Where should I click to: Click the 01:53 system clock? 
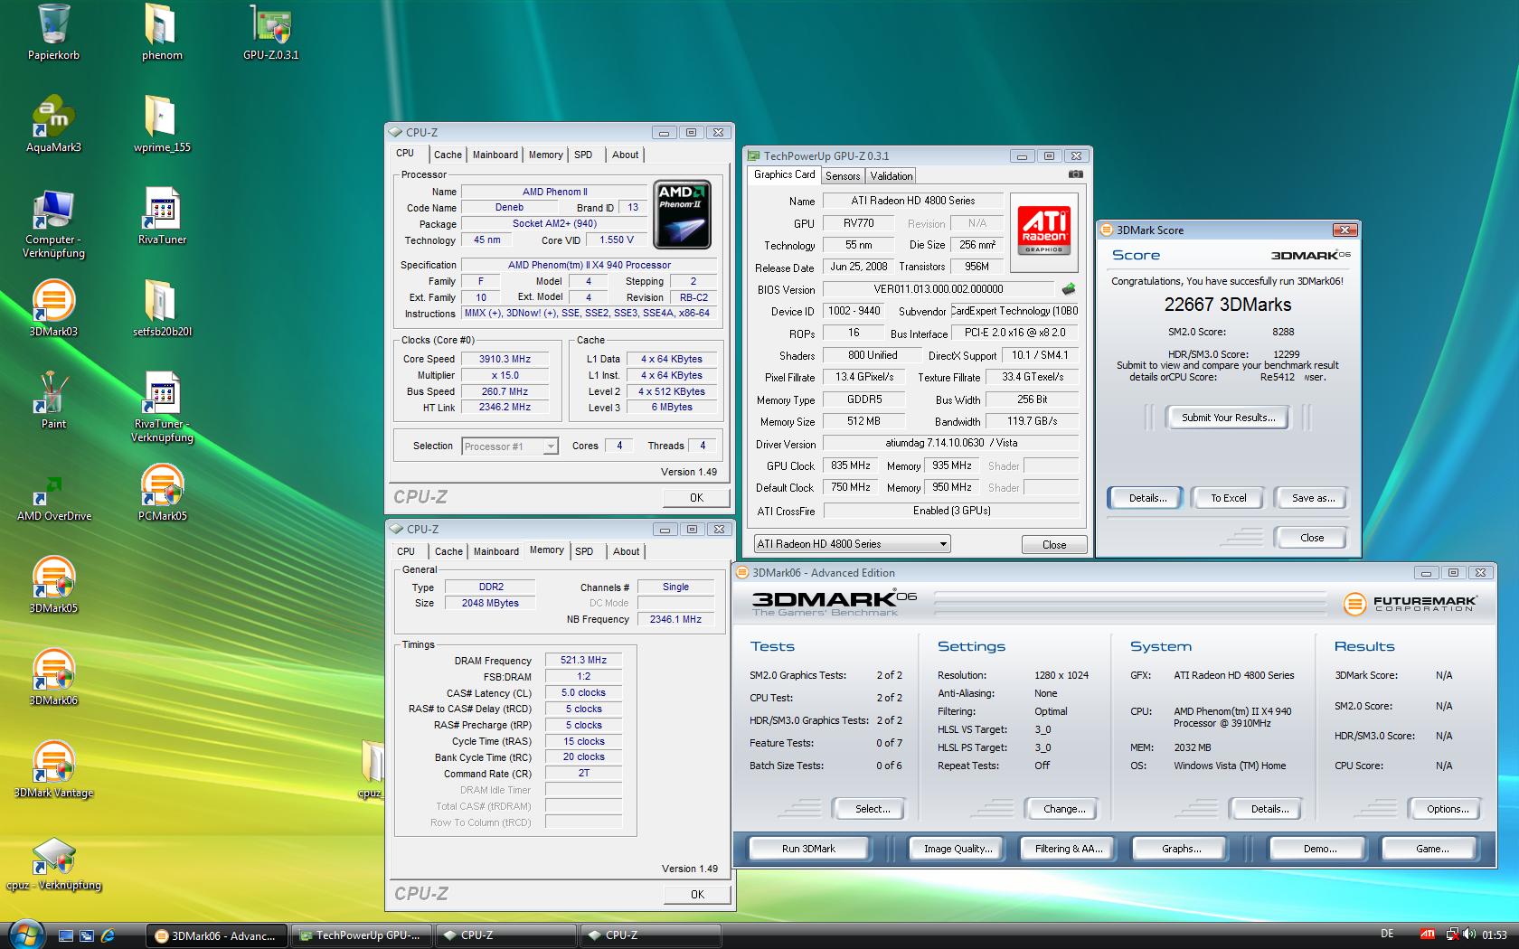[1494, 935]
